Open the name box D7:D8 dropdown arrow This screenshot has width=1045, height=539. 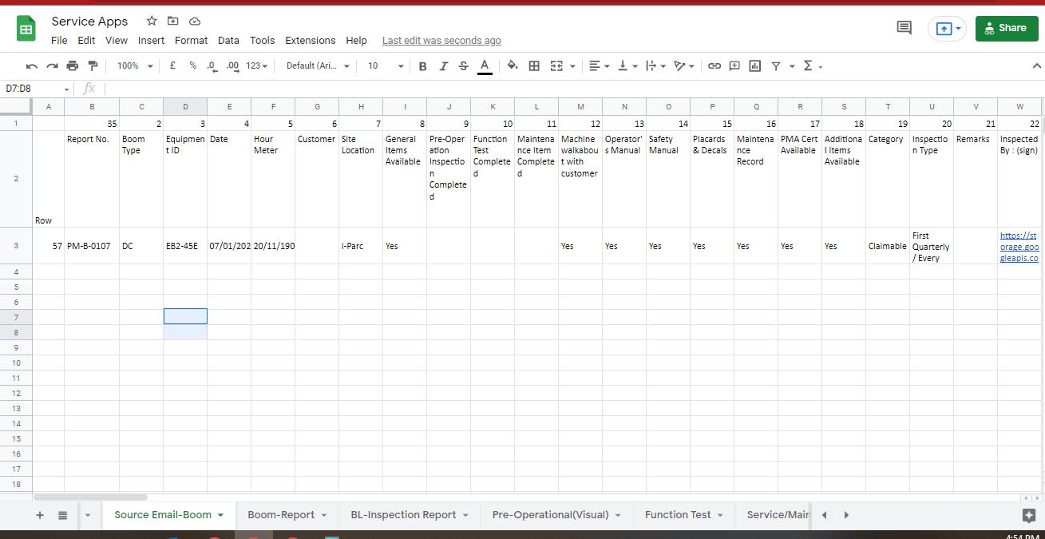pos(66,89)
